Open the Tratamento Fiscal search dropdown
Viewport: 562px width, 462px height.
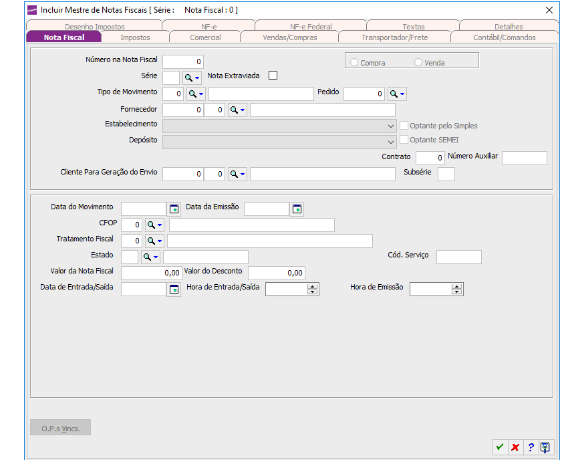tap(154, 241)
